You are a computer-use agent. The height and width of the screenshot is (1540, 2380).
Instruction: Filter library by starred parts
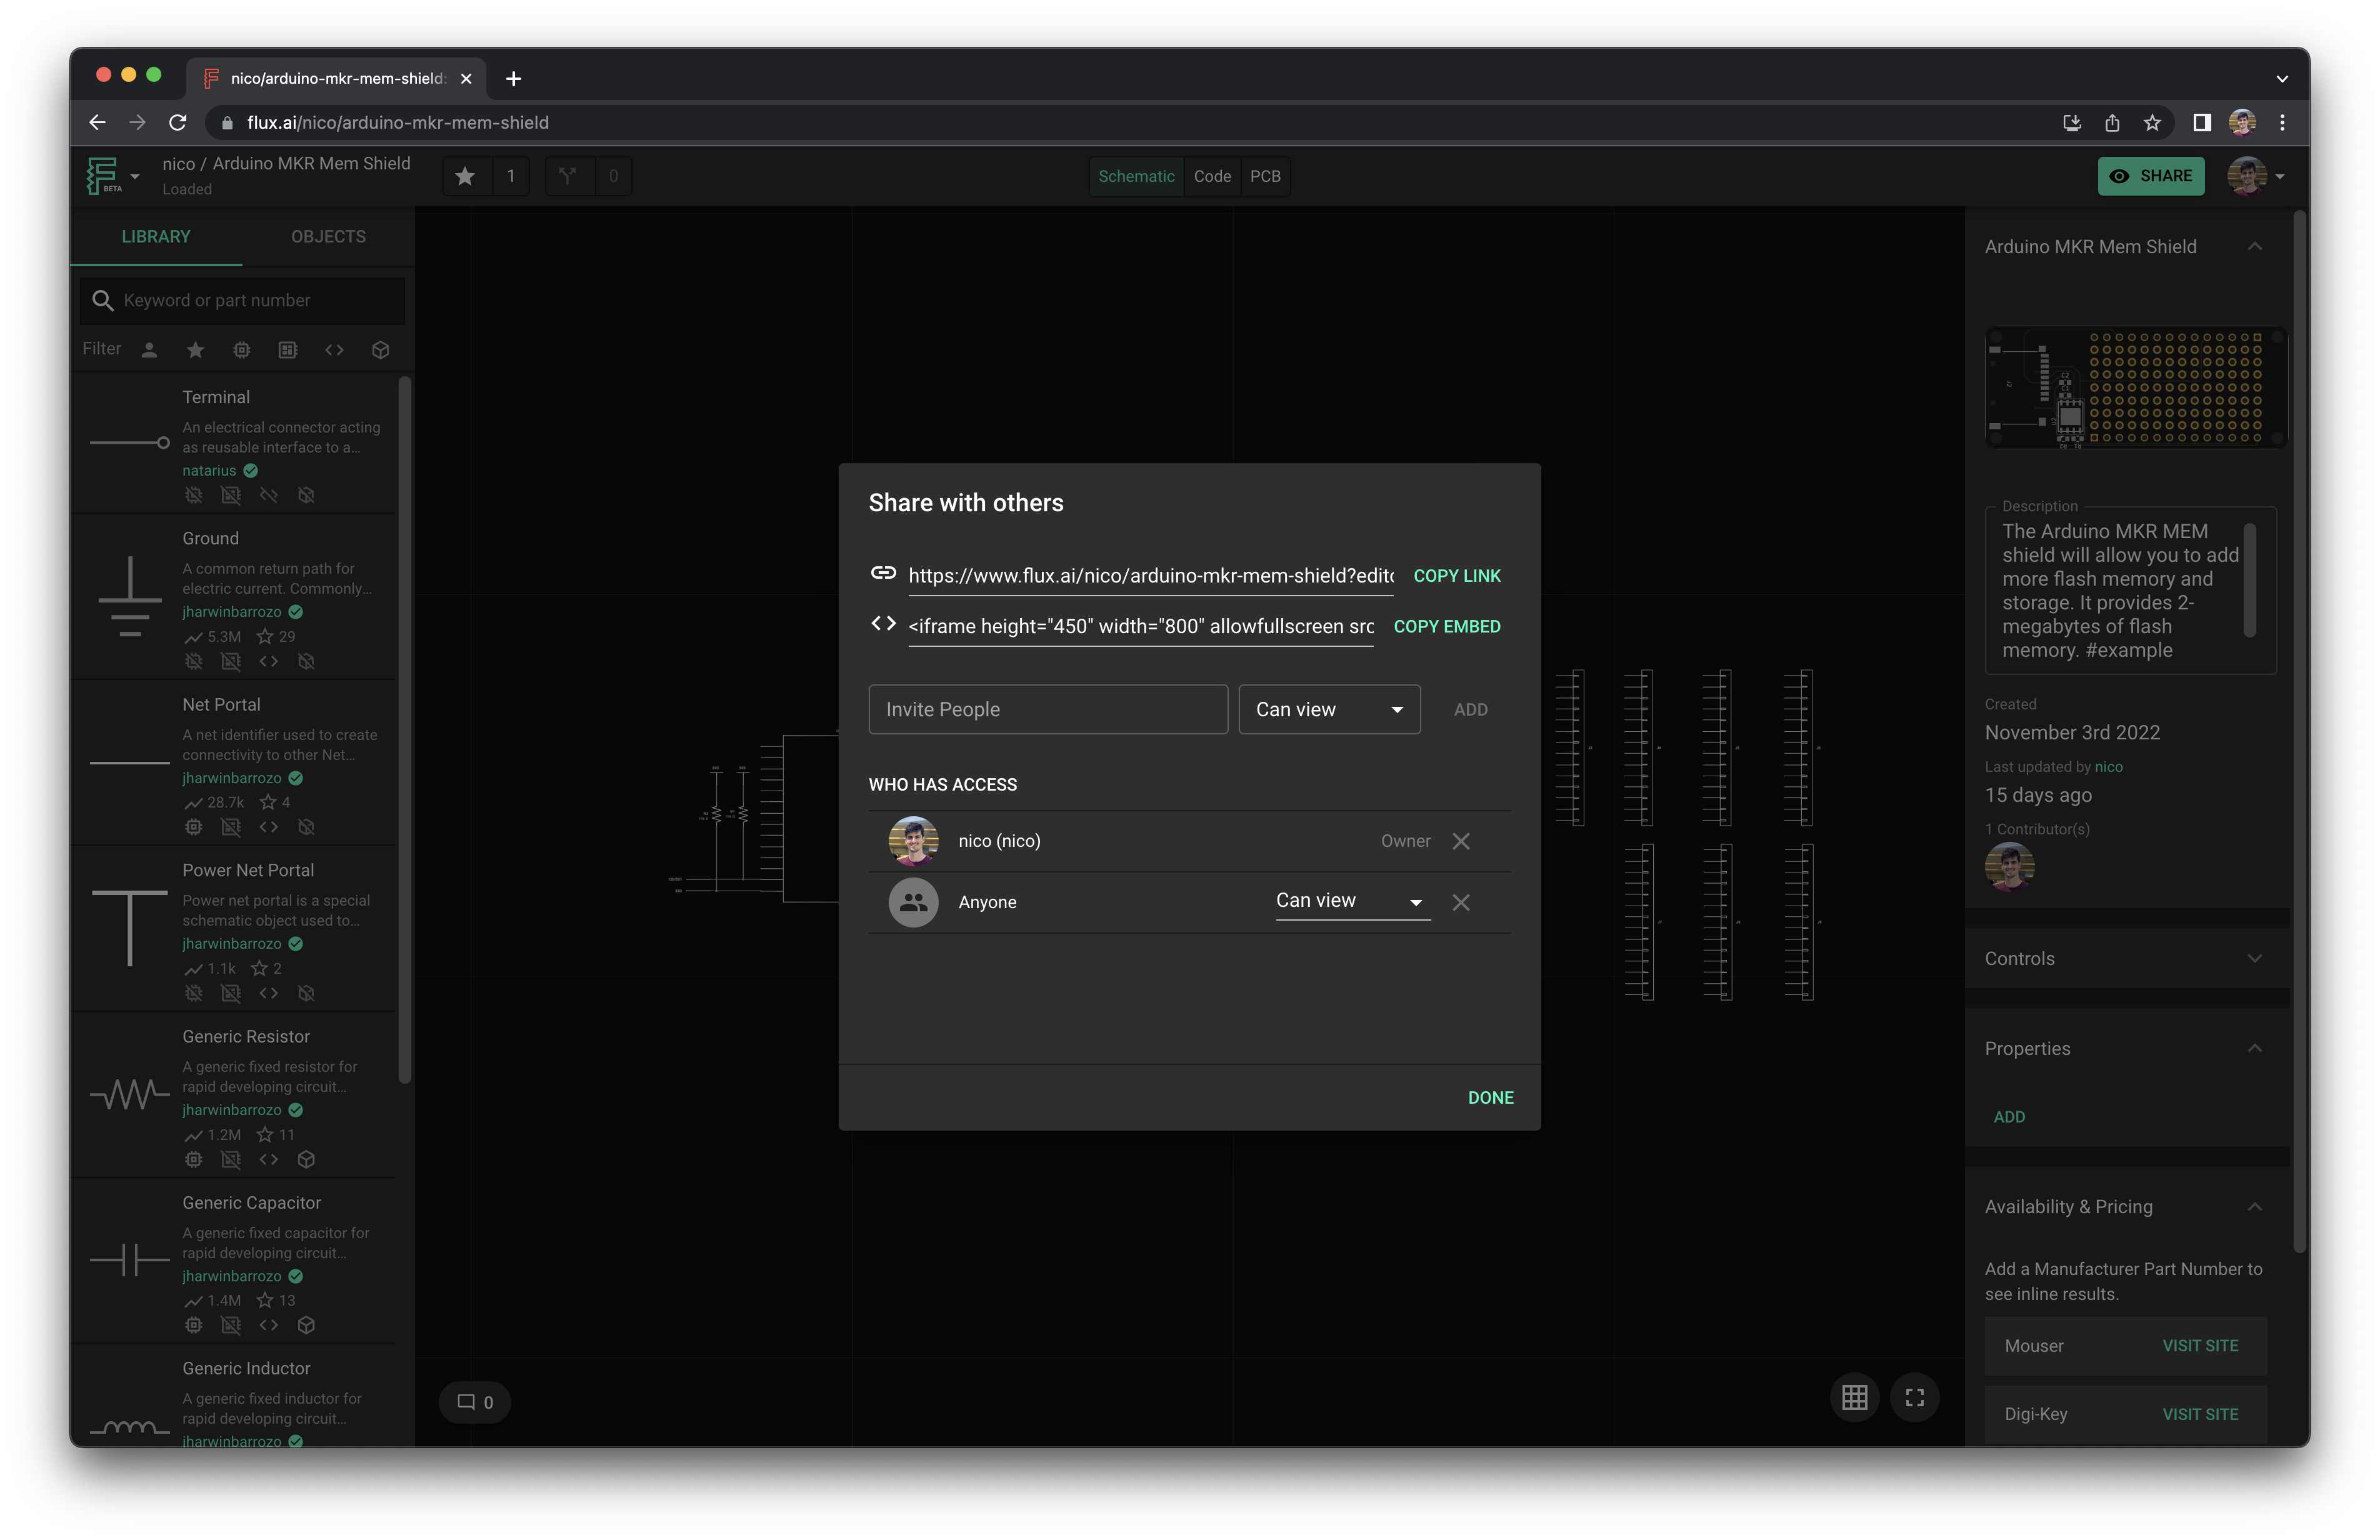tap(195, 350)
